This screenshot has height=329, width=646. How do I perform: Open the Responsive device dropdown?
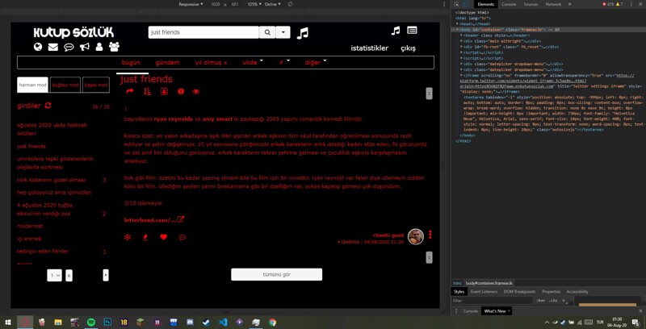tap(191, 4)
